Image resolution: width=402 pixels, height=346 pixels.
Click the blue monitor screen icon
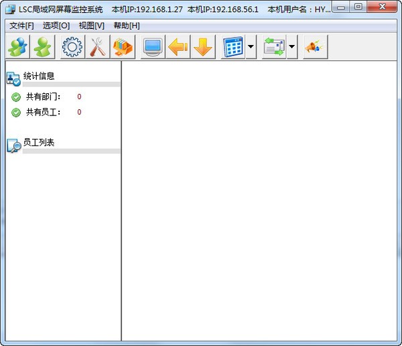(x=153, y=47)
